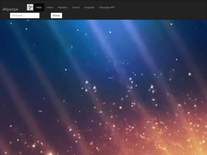Viewport: 207px width, 155px height.
Task: Open the flipaclip brand link
Action: [x=10, y=9]
